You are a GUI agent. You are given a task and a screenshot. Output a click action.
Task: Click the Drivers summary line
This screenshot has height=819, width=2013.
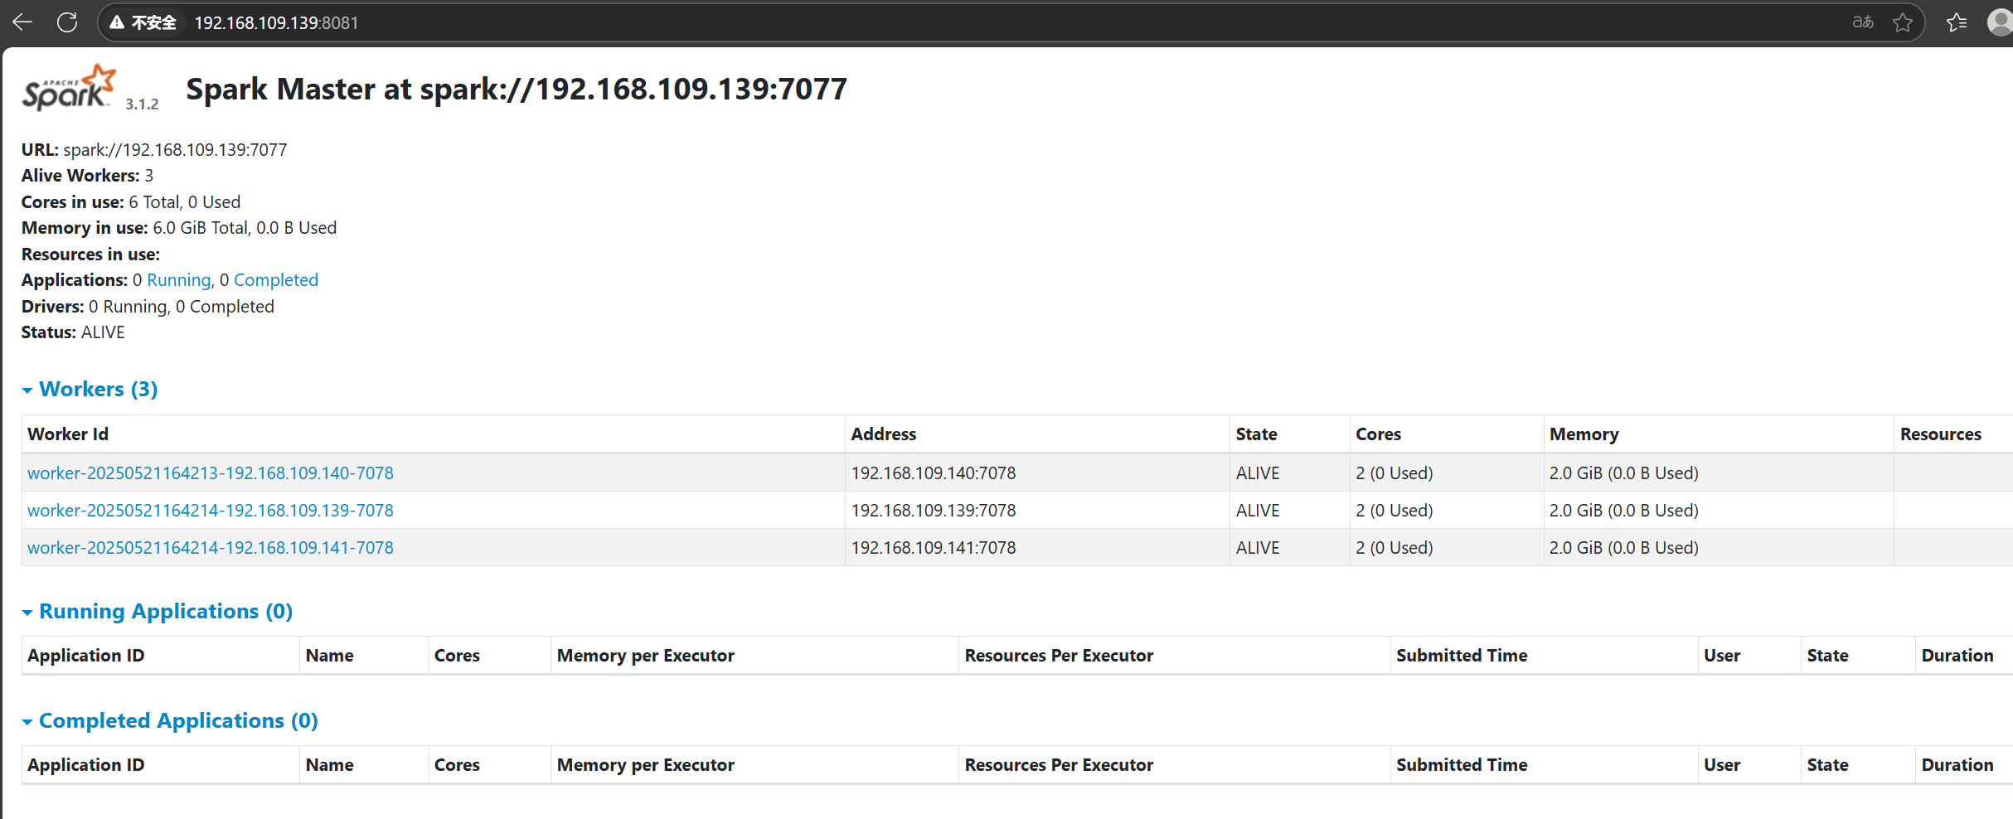coord(148,307)
